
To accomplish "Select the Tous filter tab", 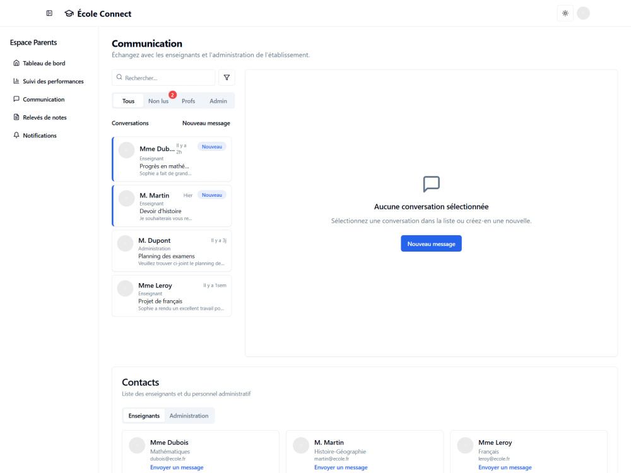I will click(128, 101).
